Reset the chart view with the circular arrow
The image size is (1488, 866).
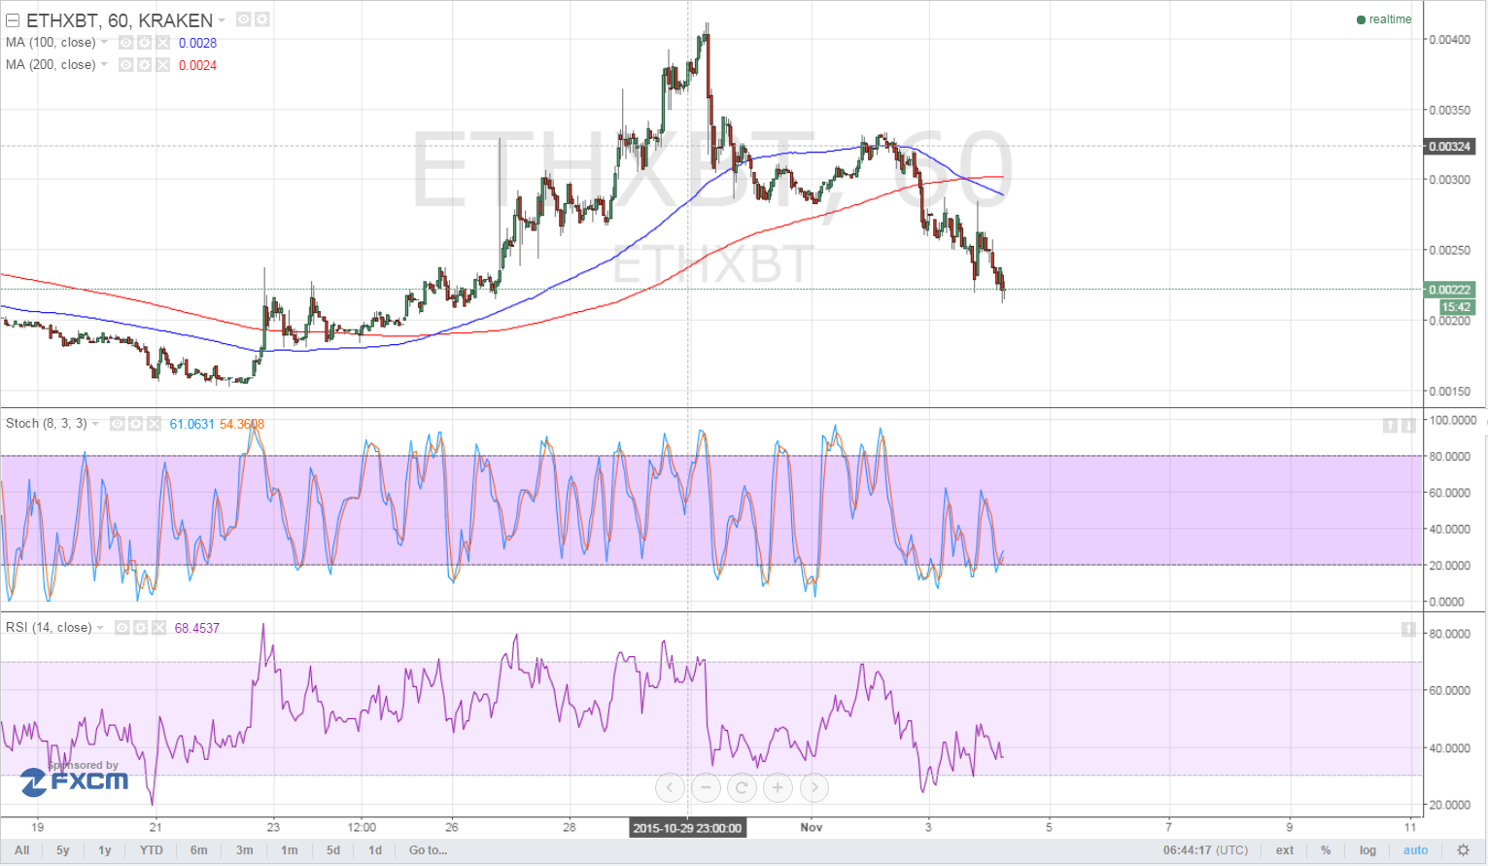point(742,787)
